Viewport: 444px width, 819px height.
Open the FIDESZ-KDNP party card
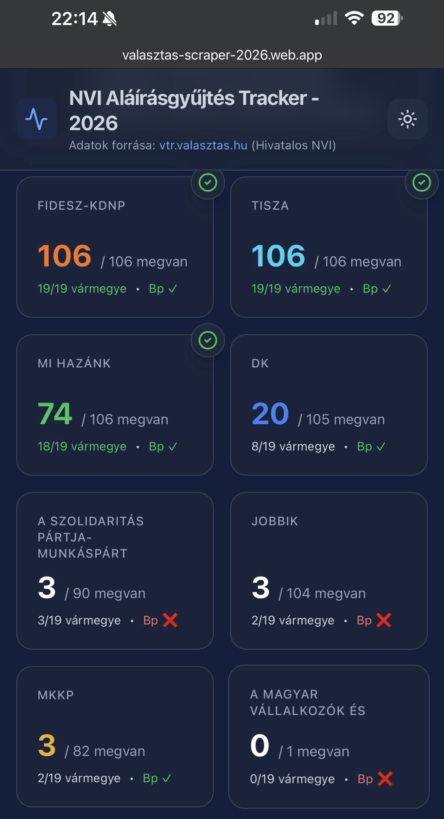tap(115, 247)
